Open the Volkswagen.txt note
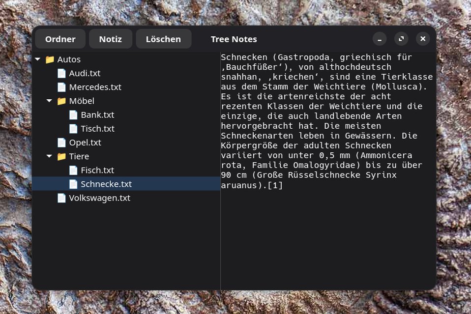This screenshot has width=471, height=314. click(x=100, y=198)
